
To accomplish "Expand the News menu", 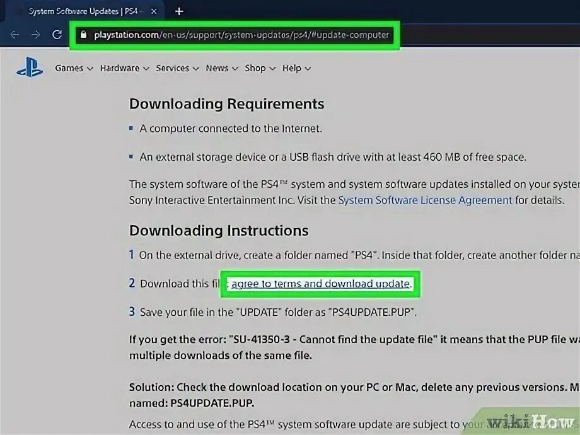I will 221,68.
